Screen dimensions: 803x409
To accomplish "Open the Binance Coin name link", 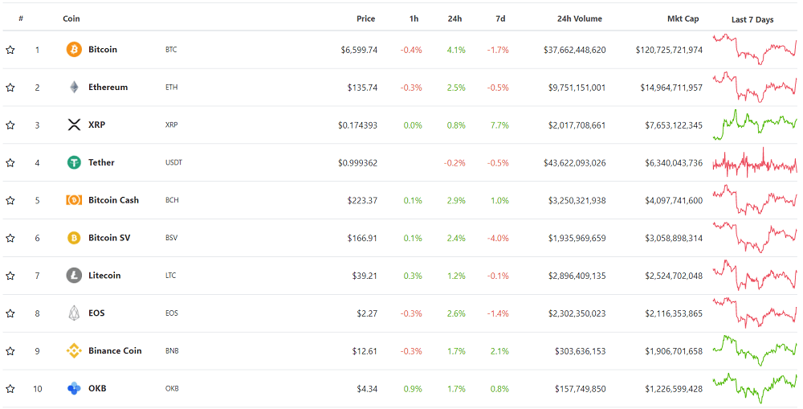I will tap(115, 350).
